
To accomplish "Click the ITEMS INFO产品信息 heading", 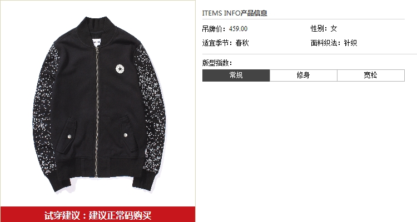I will click(x=235, y=13).
